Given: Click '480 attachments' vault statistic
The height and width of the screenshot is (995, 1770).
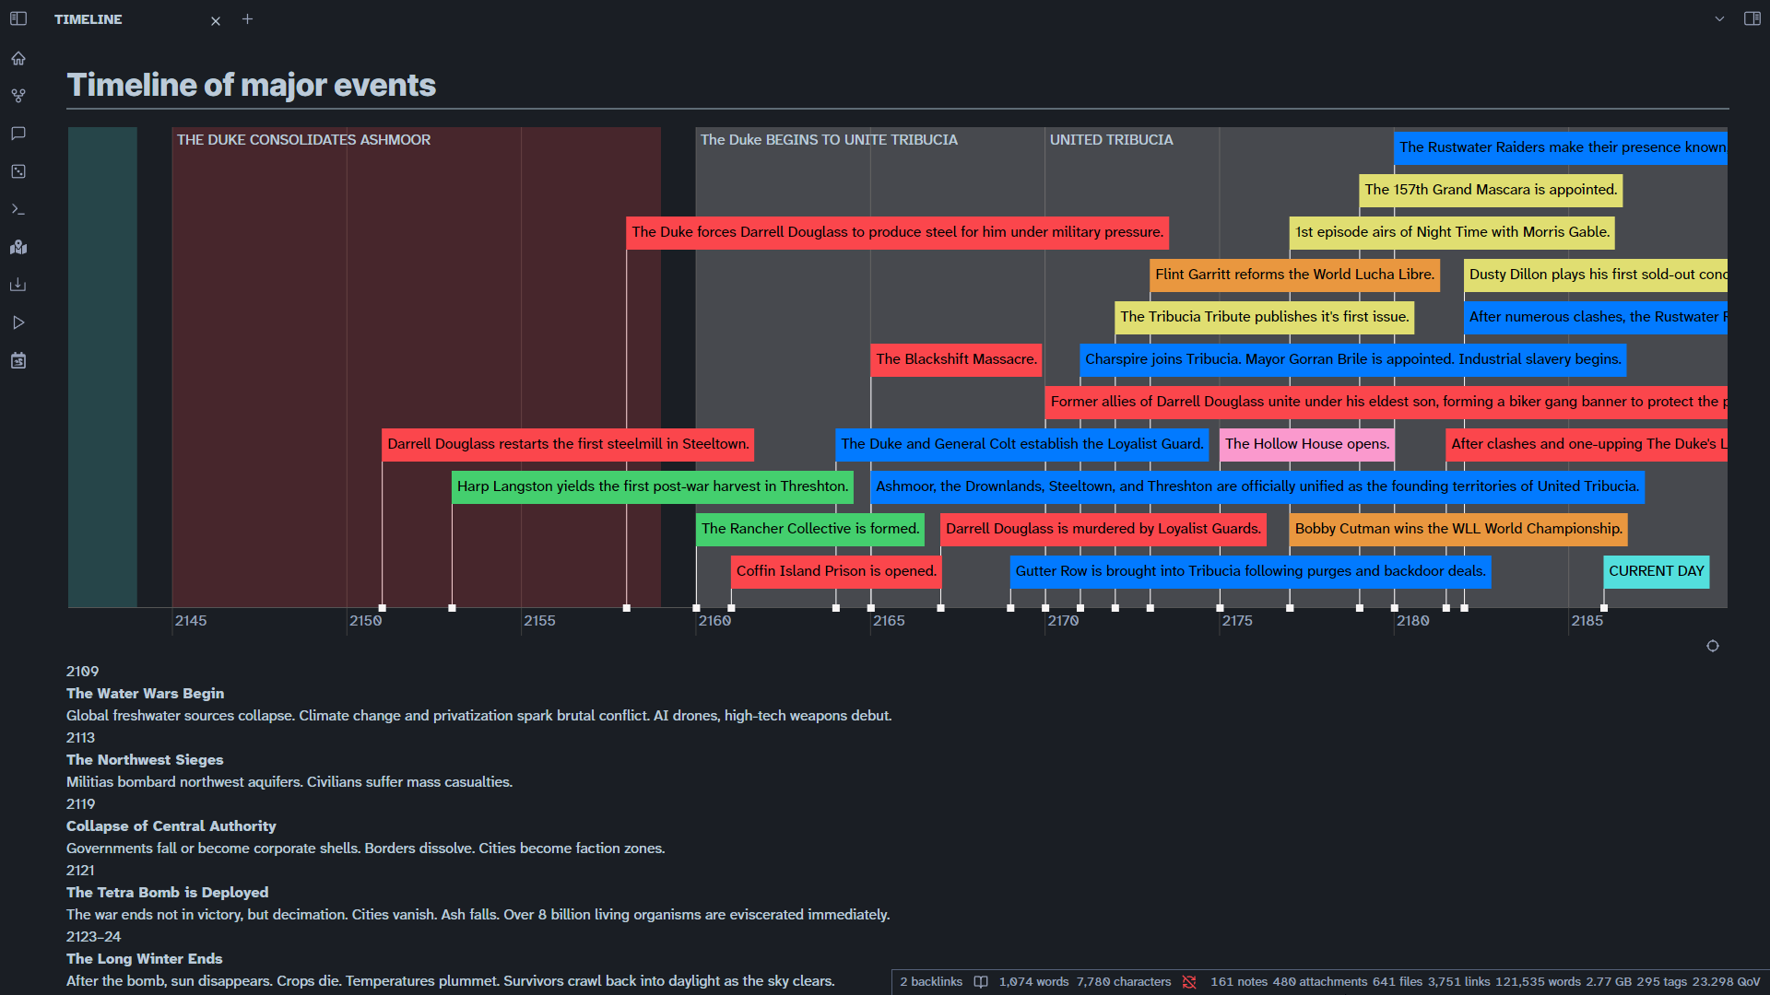Looking at the screenshot, I should coord(1320,982).
